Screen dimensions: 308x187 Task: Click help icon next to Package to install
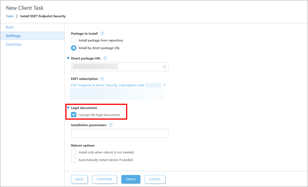(x=102, y=34)
